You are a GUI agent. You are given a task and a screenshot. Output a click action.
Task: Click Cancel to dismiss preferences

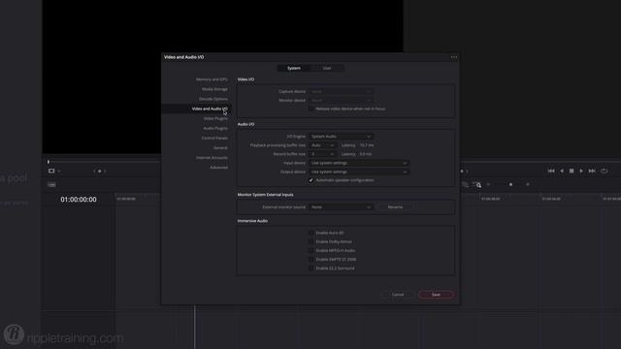coord(398,295)
